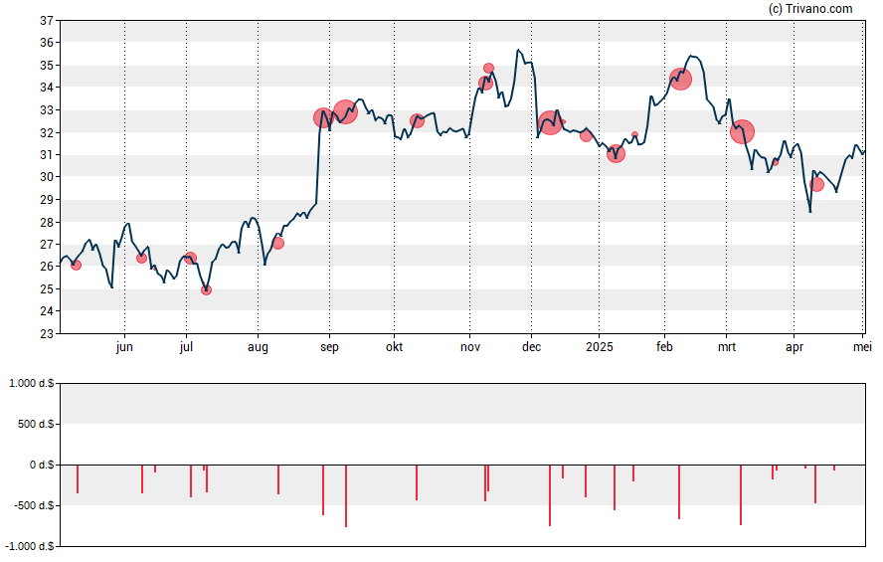Click the '1.000 d.$' volume axis label
The height and width of the screenshot is (562, 883).
tap(32, 384)
